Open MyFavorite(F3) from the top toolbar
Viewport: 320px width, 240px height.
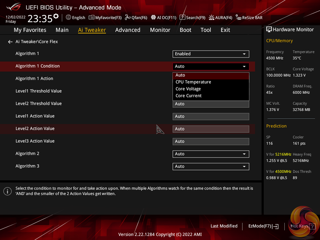105,18
